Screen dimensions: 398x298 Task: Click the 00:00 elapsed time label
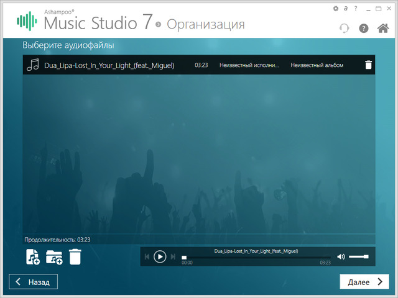click(x=187, y=263)
